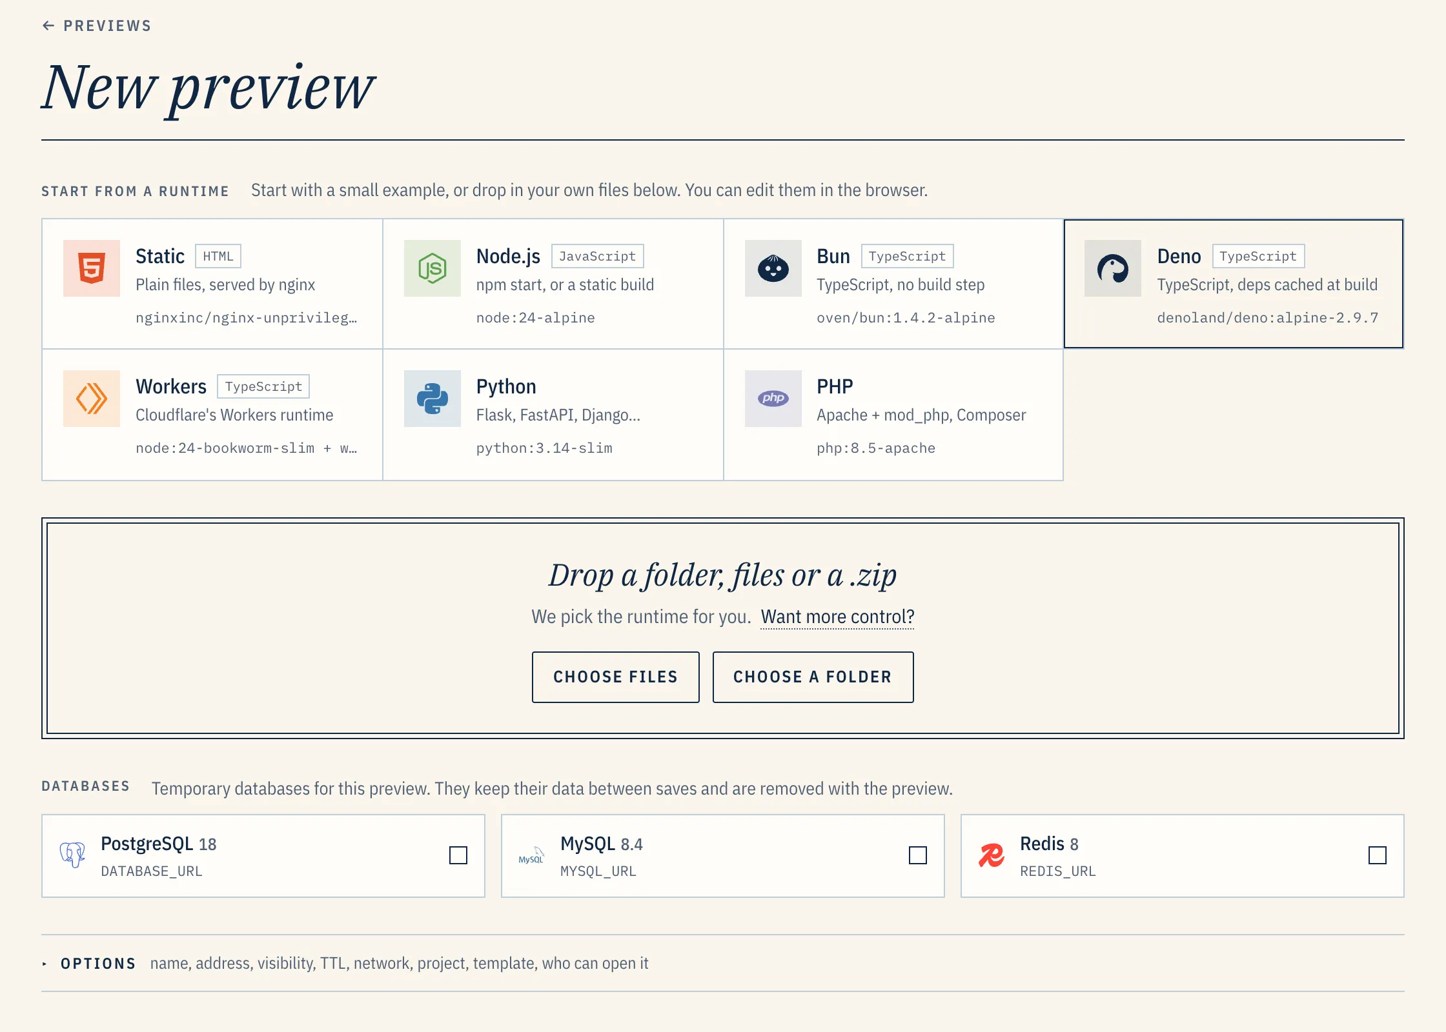Click the Python snake logo
1446x1032 pixels.
pos(433,399)
